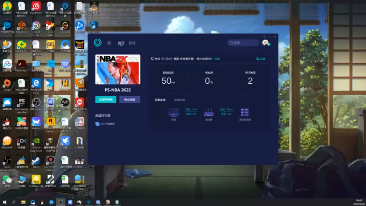Click the 0% packet loss value

[209, 81]
